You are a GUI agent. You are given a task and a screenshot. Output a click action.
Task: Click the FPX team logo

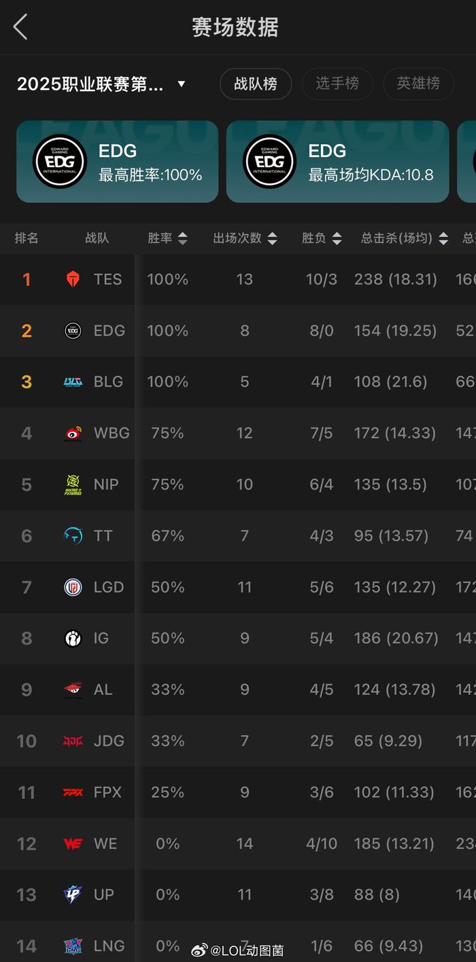click(73, 792)
